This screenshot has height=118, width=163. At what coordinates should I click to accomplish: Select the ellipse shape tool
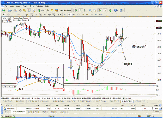49,15
